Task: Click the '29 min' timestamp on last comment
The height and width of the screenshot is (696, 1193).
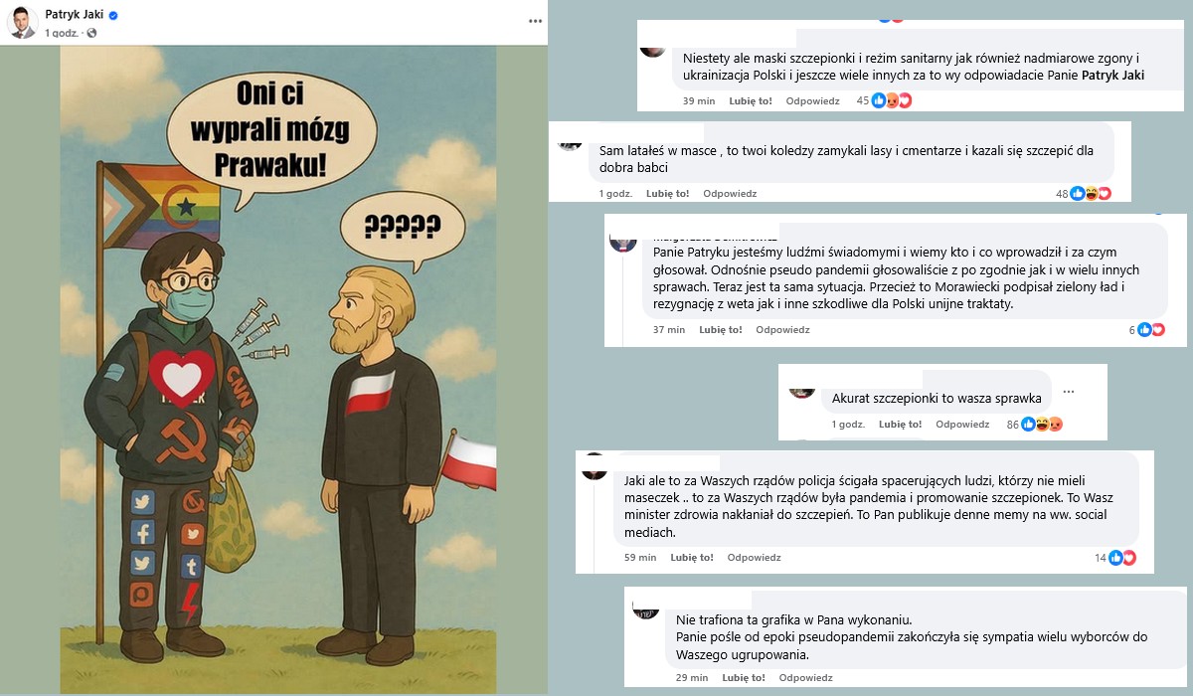Action: point(692,678)
